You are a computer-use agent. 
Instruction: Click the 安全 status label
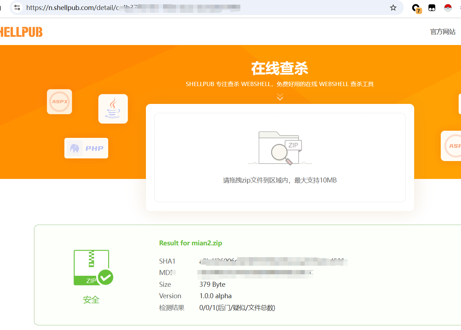[x=91, y=300]
